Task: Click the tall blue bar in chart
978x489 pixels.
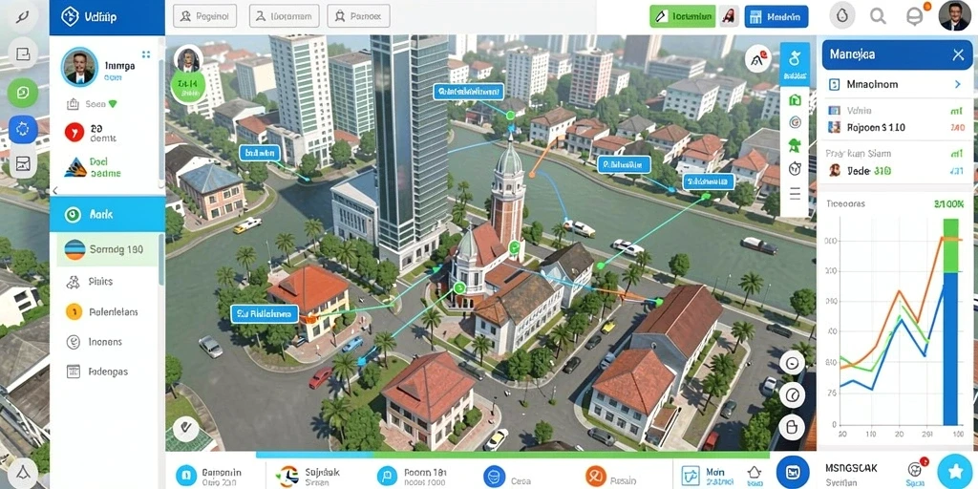Action: pyautogui.click(x=950, y=349)
